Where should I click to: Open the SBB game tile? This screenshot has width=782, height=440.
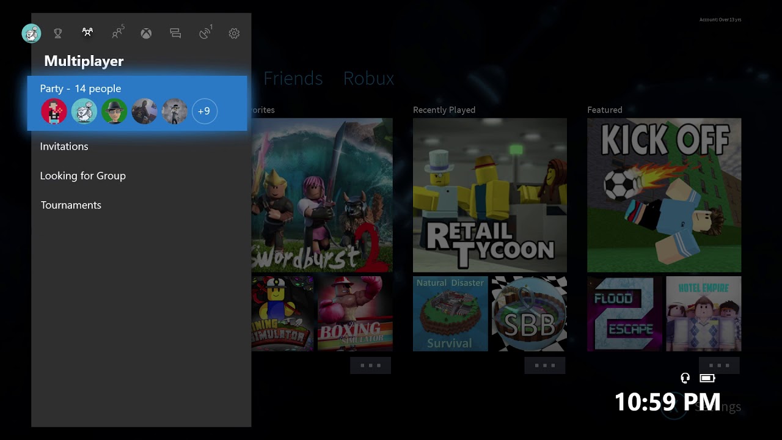coord(530,313)
